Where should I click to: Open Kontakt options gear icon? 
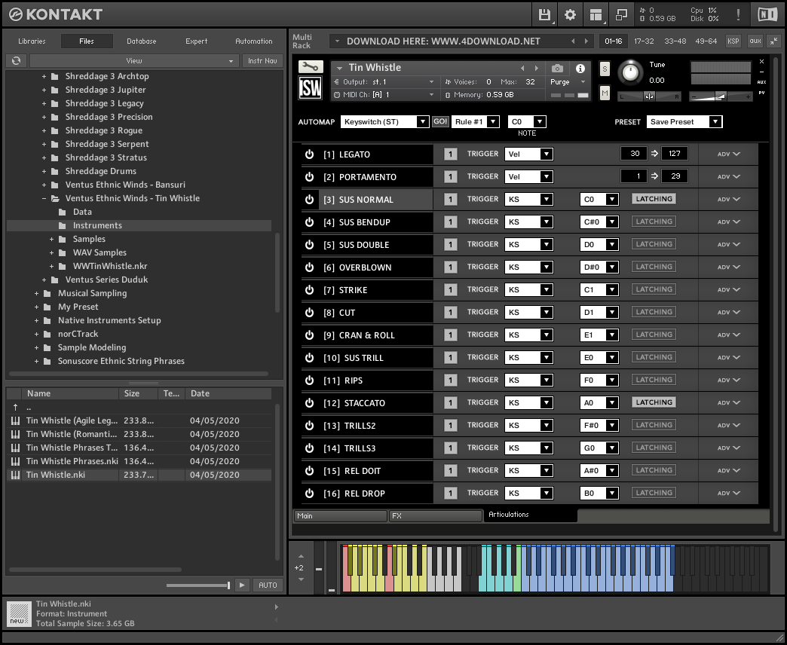pyautogui.click(x=570, y=14)
